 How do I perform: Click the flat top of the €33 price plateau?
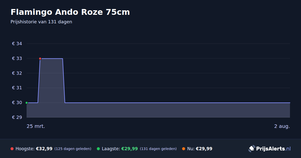coord(51,58)
